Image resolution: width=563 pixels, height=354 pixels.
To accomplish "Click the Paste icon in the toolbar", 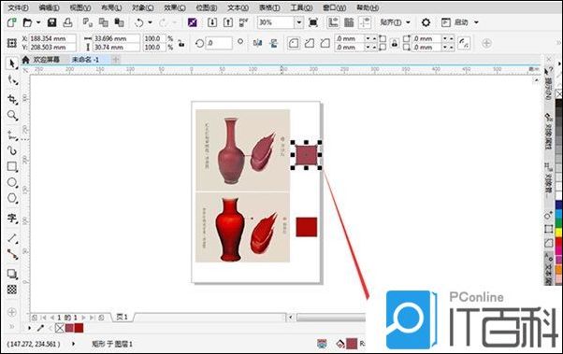I will (x=119, y=22).
